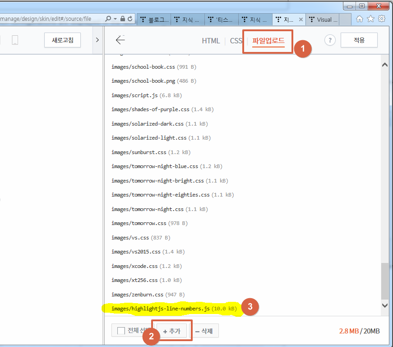This screenshot has width=393, height=347.
Task: Open the help question mark icon
Action: coord(330,40)
